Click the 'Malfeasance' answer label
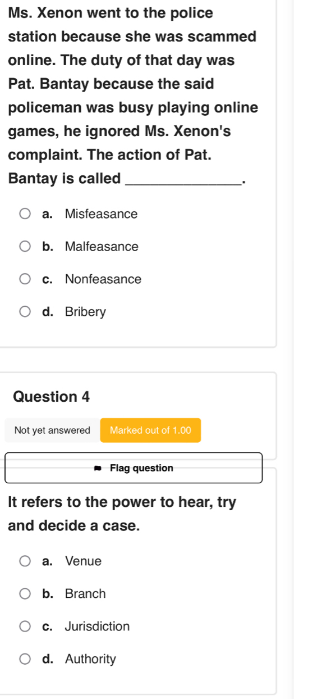The image size is (322, 699). 102,247
